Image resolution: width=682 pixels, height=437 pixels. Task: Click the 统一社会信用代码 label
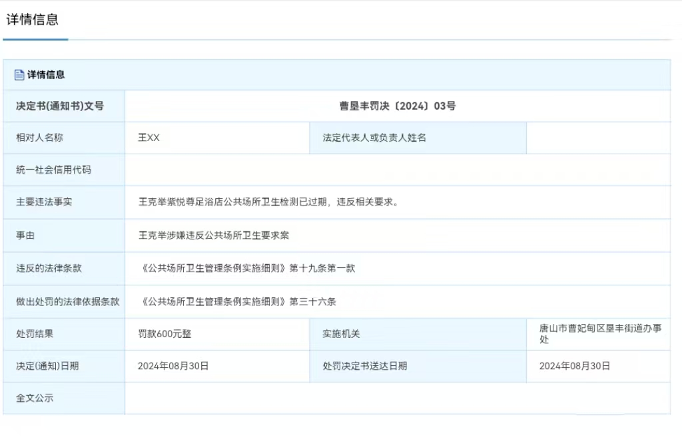(53, 170)
